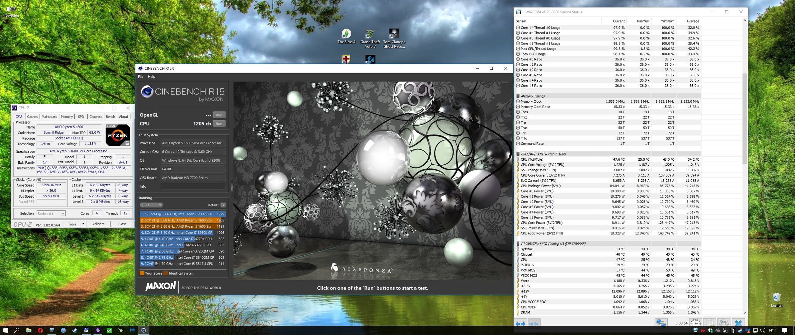The width and height of the screenshot is (795, 335).
Task: Switch to the Caches tab in CPU-Z
Action: click(x=32, y=117)
